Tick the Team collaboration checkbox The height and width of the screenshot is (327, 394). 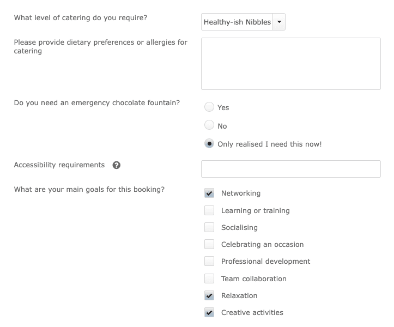[209, 278]
